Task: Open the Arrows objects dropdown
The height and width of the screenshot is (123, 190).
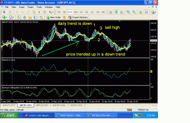Action: click(51, 12)
